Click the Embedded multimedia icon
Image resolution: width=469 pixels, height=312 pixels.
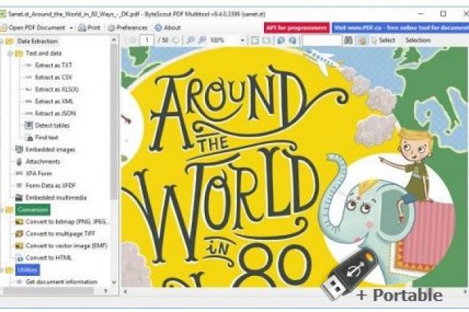click(x=19, y=197)
